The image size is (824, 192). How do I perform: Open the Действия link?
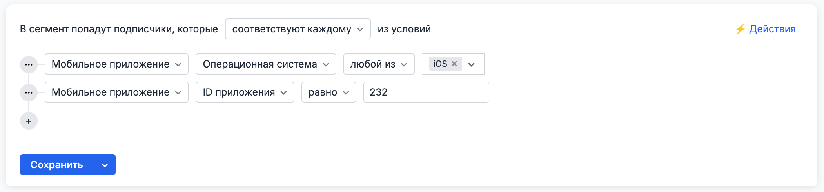tap(772, 29)
